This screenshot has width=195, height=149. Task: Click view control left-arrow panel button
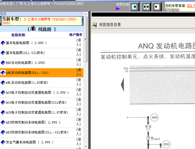(x=157, y=7)
